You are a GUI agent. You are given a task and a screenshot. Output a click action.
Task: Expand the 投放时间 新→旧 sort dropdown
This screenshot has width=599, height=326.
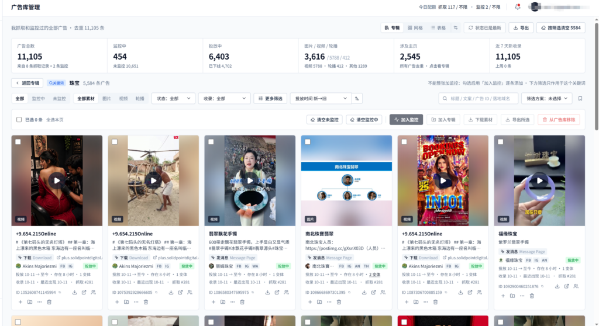point(321,99)
